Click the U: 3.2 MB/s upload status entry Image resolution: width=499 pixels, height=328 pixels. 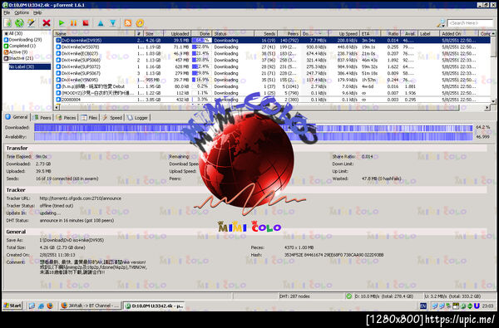[452, 296]
